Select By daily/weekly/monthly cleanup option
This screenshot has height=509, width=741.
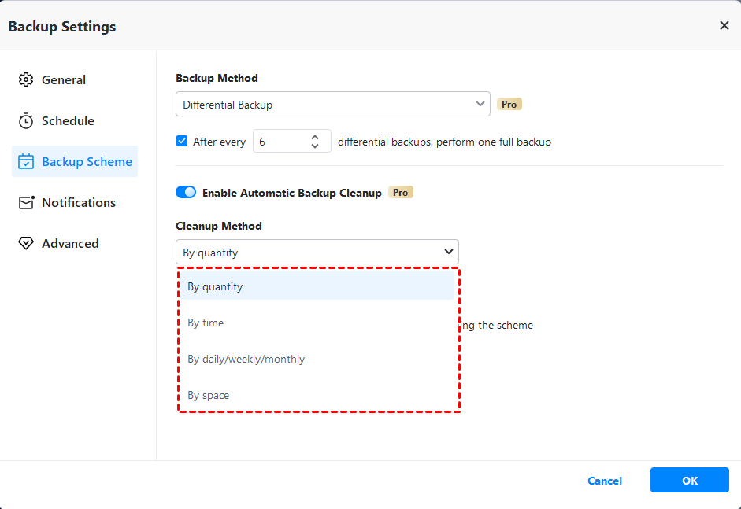click(x=246, y=359)
